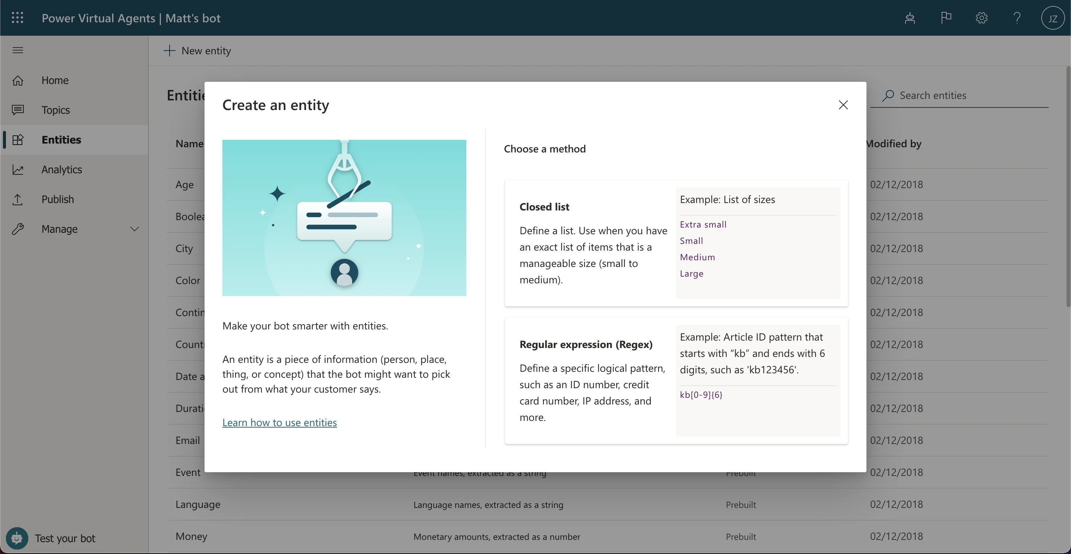Open Learn how to use entities link
Viewport: 1071px width, 554px height.
pos(279,422)
